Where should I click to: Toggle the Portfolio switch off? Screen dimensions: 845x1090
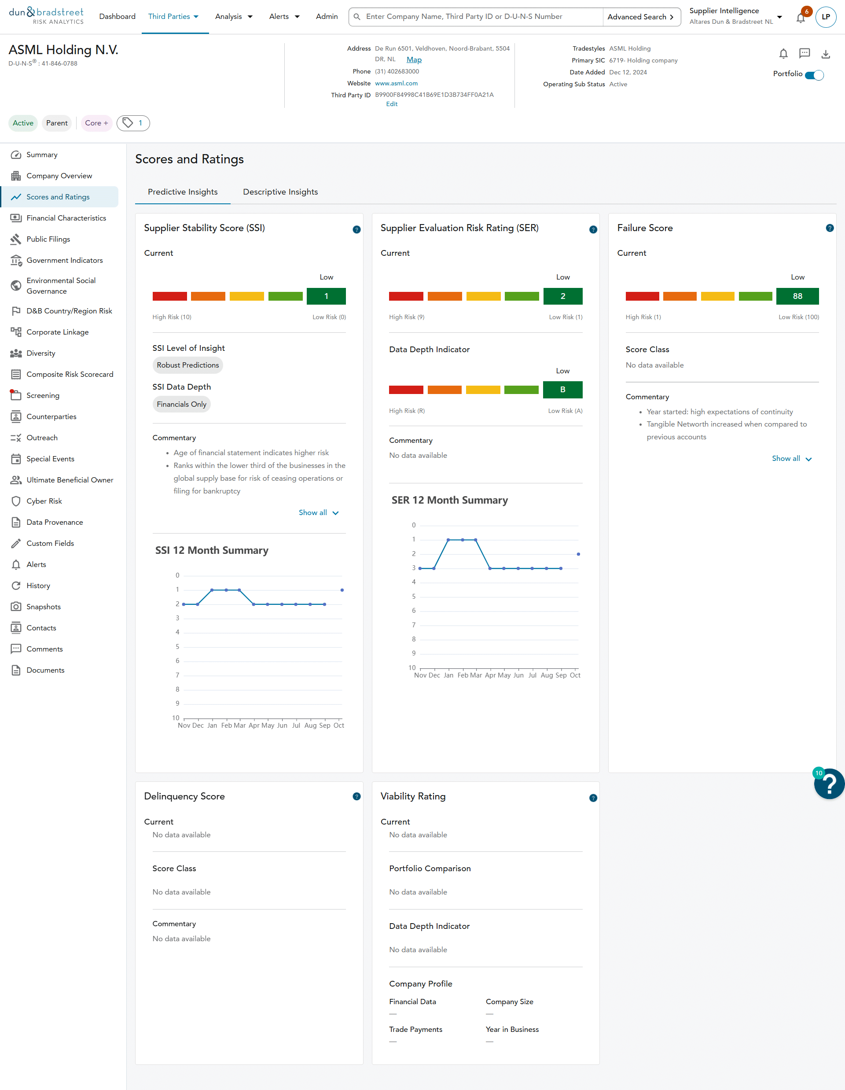click(x=814, y=75)
